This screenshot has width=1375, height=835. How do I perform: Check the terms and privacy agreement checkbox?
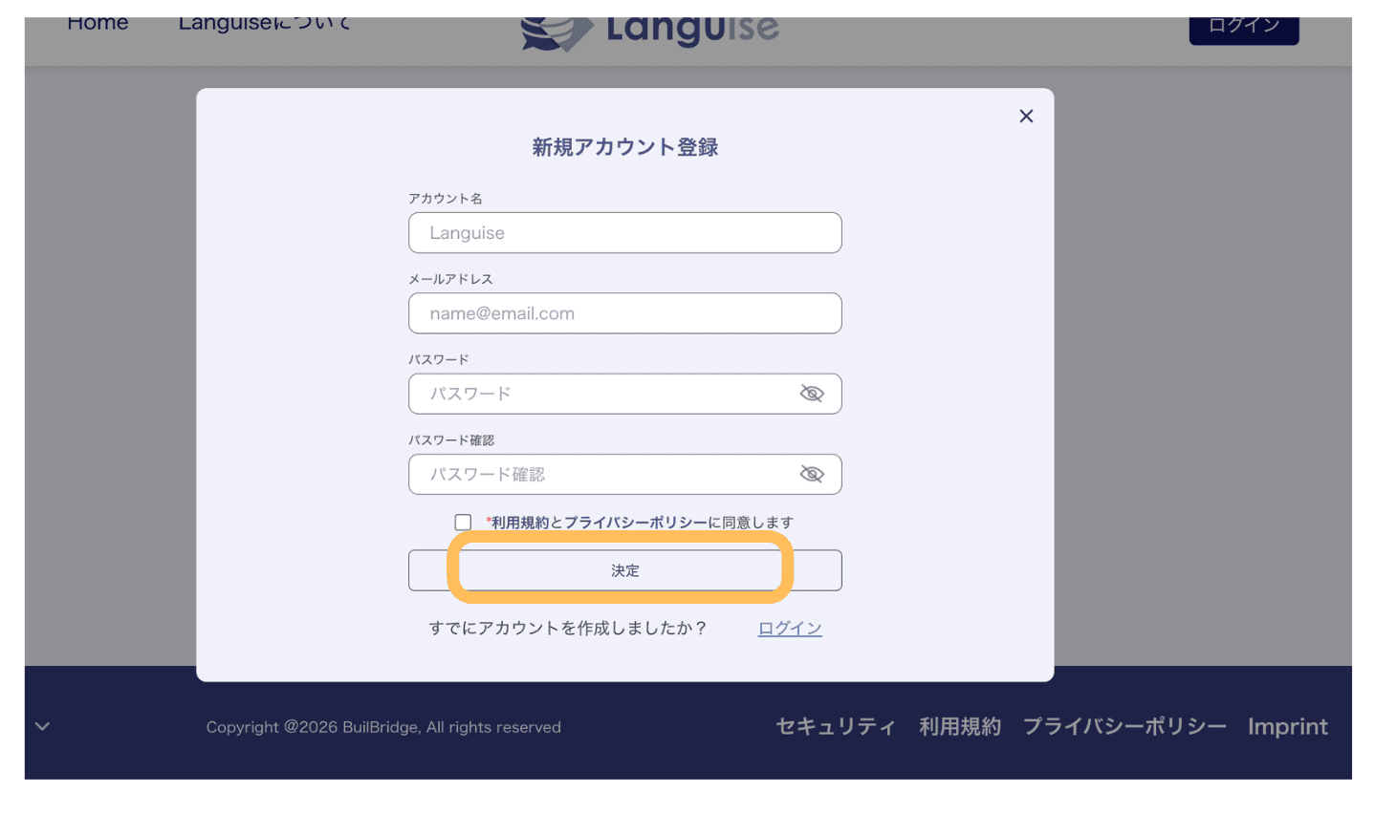[463, 523]
